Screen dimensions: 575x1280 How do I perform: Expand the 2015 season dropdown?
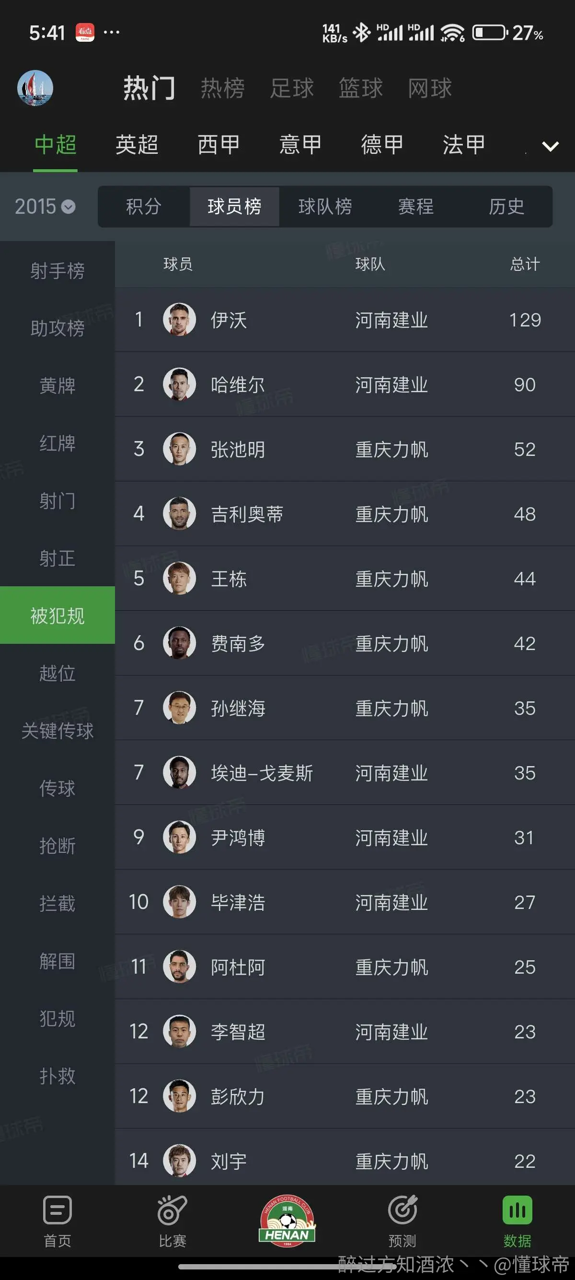tap(45, 206)
